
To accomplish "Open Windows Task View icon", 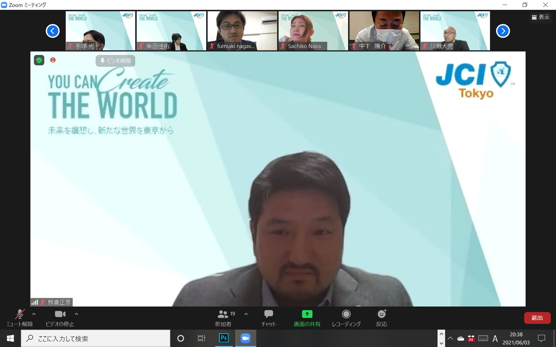I will 201,338.
